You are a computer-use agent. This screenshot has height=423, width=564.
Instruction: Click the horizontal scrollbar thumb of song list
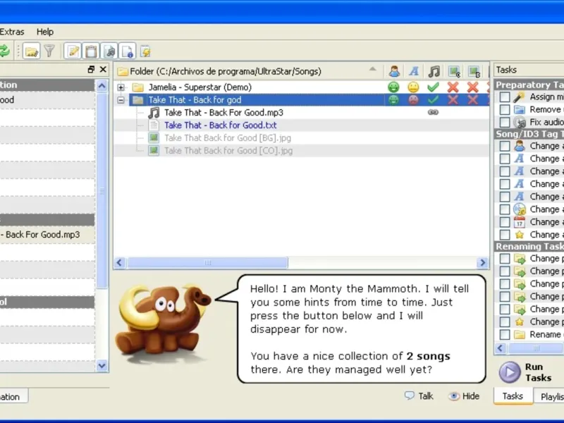click(x=207, y=262)
